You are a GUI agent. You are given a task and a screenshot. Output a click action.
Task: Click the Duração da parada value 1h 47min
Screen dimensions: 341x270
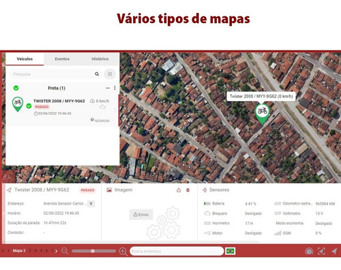point(55,223)
